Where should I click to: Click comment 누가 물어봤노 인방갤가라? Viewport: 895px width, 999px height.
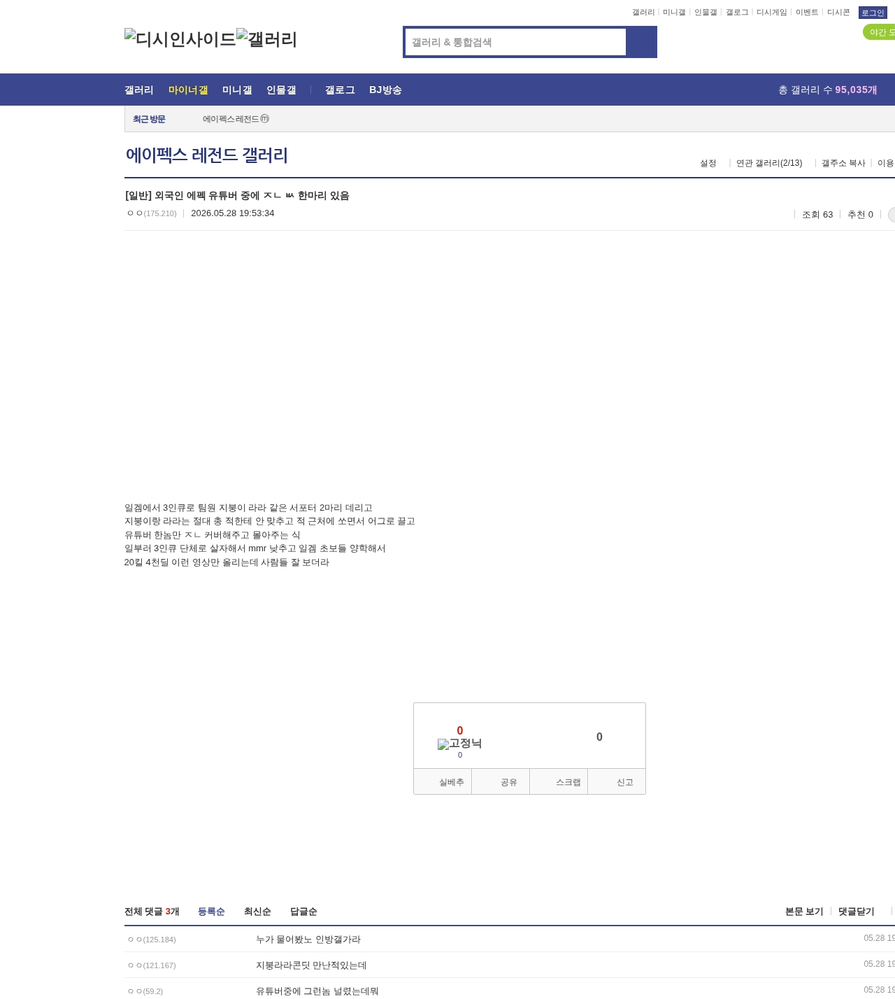308,940
